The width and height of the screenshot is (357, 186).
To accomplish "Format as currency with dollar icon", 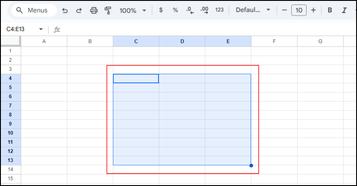I will click(x=161, y=10).
